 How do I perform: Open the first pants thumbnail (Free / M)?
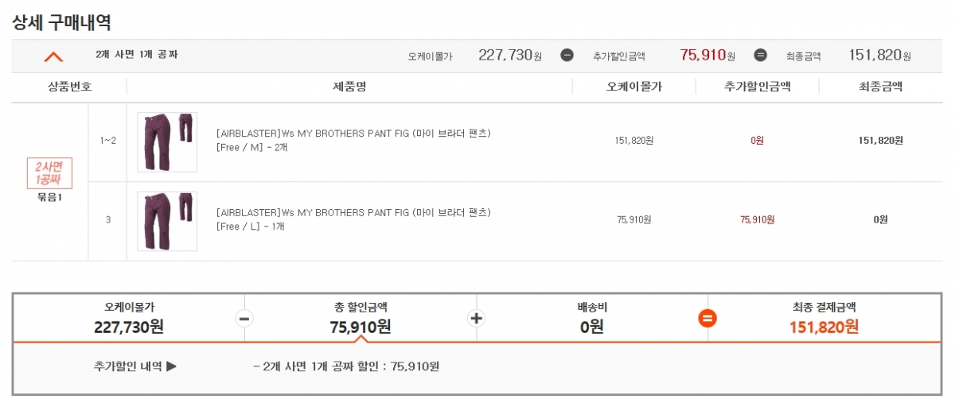(x=167, y=141)
